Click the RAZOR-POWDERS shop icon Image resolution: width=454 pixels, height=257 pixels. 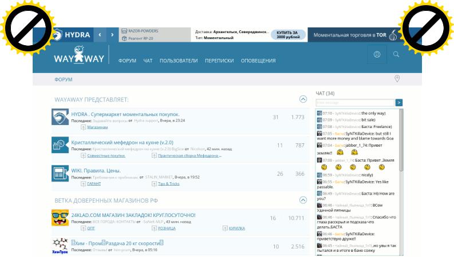124,31
